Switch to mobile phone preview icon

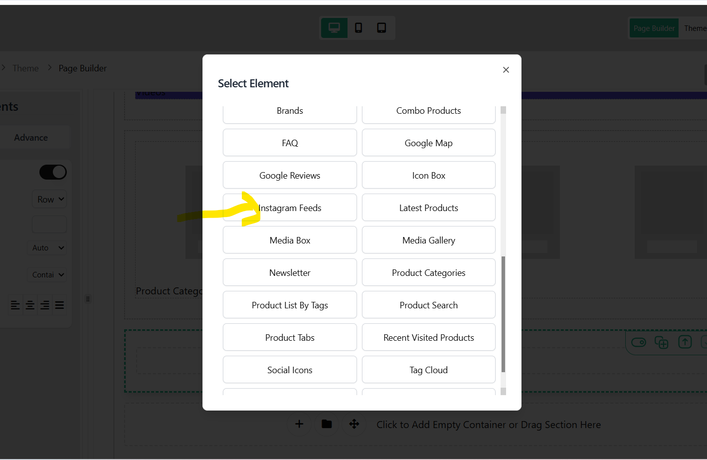[x=358, y=28]
